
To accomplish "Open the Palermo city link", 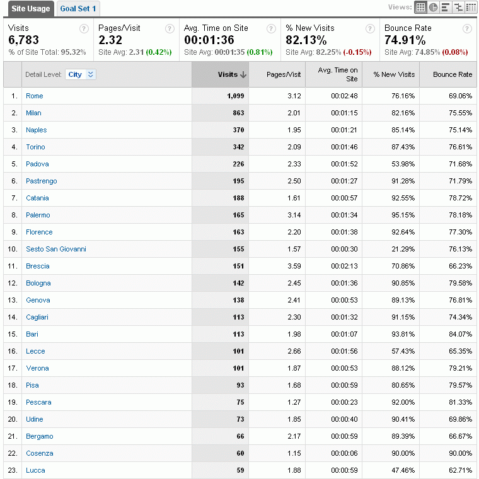I will (38, 215).
